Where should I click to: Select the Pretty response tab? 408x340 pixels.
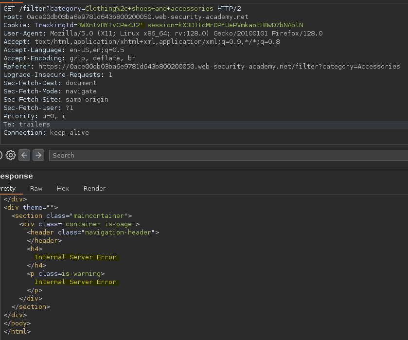click(8, 189)
